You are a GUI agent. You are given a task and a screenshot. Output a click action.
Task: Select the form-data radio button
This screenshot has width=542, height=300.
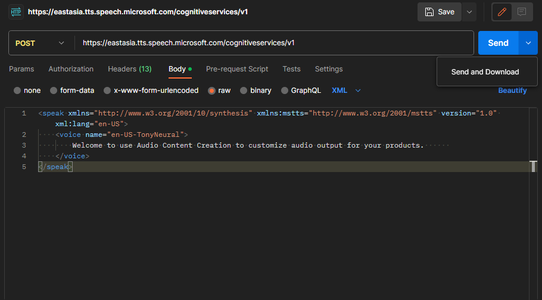pyautogui.click(x=54, y=90)
